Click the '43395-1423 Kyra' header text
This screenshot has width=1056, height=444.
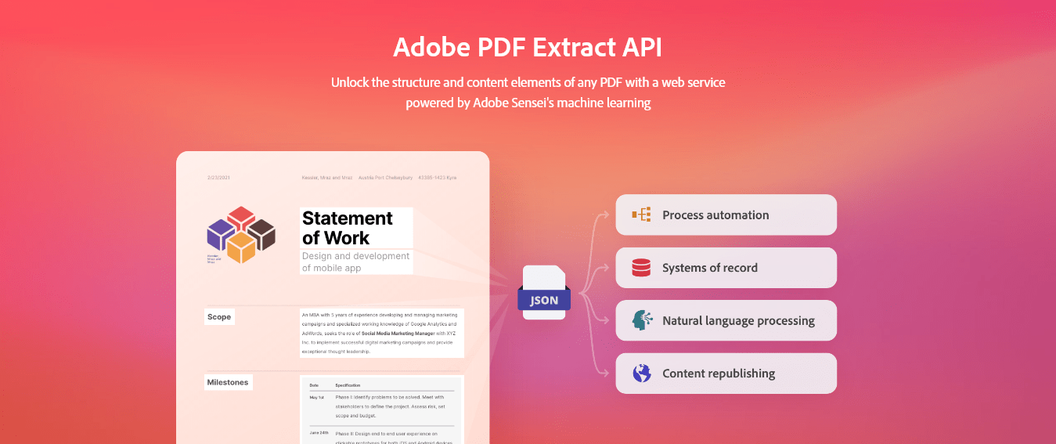(x=437, y=178)
